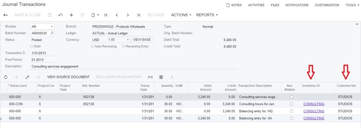
Task: Open the Actions dropdown menu
Action: point(181,15)
